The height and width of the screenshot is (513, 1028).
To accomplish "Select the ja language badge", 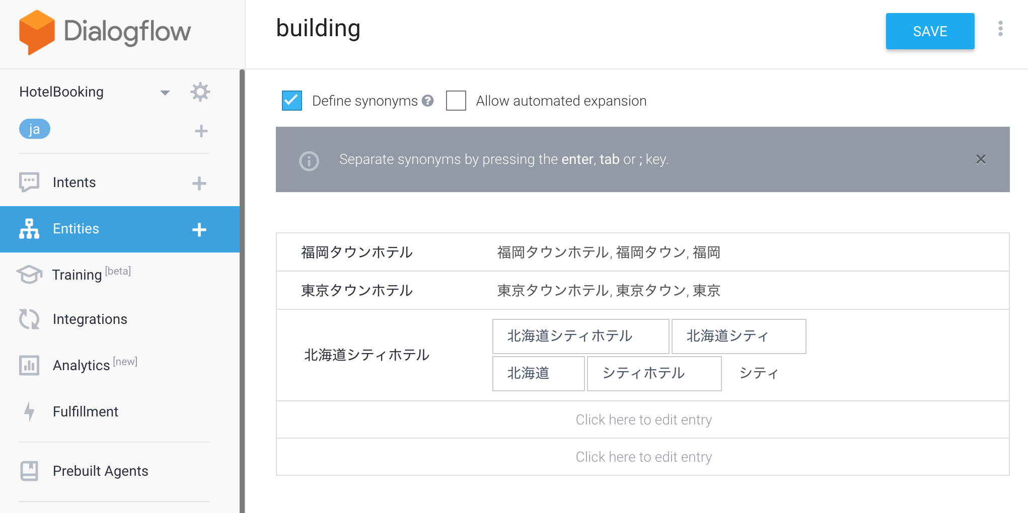I will tap(34, 129).
